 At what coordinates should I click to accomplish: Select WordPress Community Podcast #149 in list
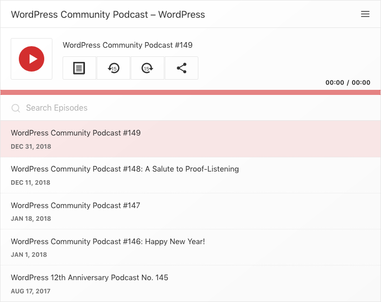click(x=190, y=139)
